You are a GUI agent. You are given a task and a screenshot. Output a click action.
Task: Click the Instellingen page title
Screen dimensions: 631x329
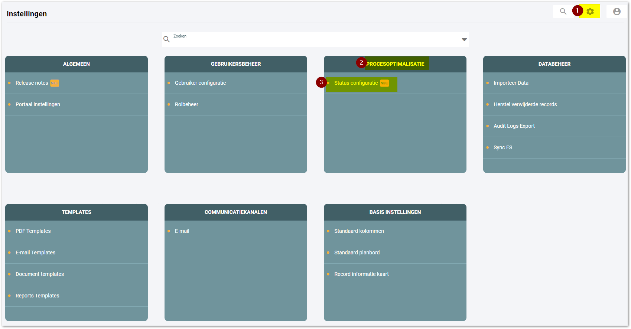tap(27, 14)
